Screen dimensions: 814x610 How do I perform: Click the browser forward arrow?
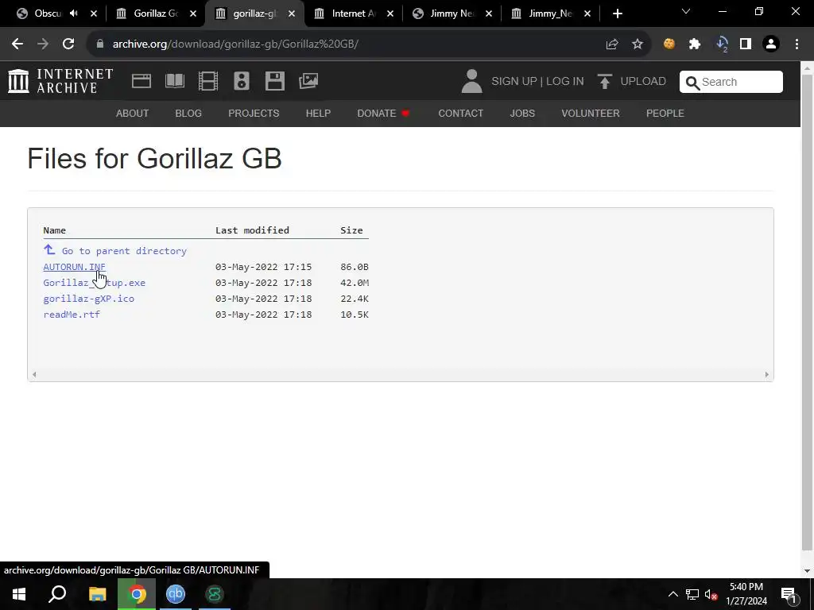43,44
